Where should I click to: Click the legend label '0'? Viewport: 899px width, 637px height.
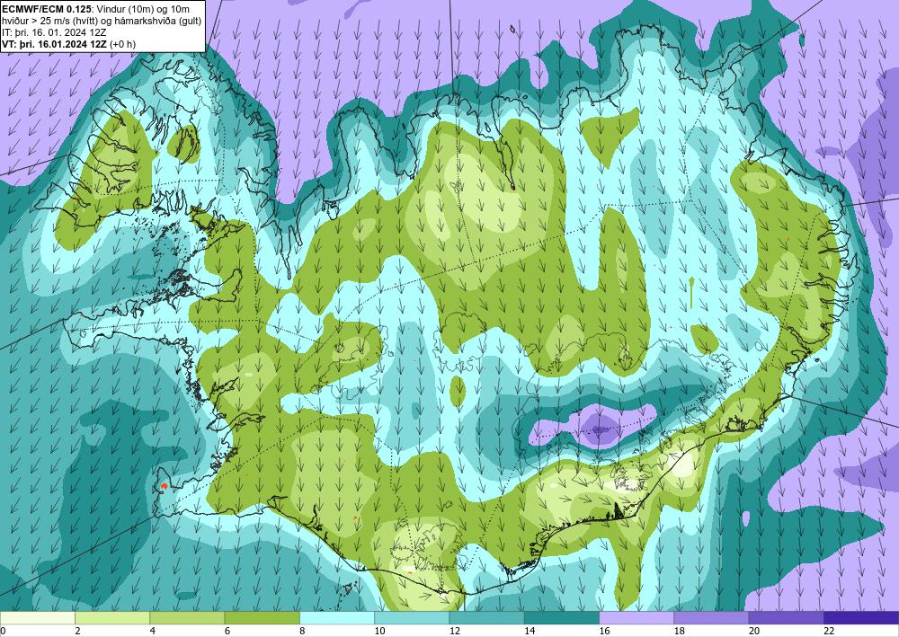pyautogui.click(x=3, y=631)
